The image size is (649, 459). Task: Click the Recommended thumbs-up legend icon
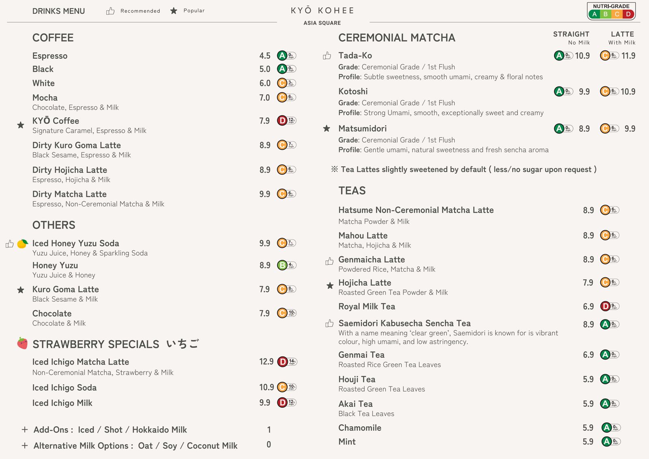point(110,11)
